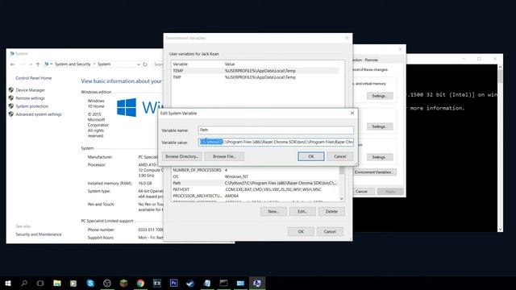Open Environment Variables button in System Properties
Image resolution: width=516 pixels, height=290 pixels.
[373, 172]
